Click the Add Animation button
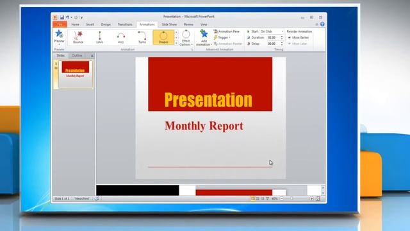 click(204, 38)
